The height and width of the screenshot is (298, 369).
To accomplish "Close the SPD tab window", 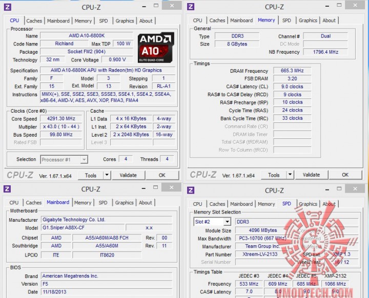I will tap(355, 188).
